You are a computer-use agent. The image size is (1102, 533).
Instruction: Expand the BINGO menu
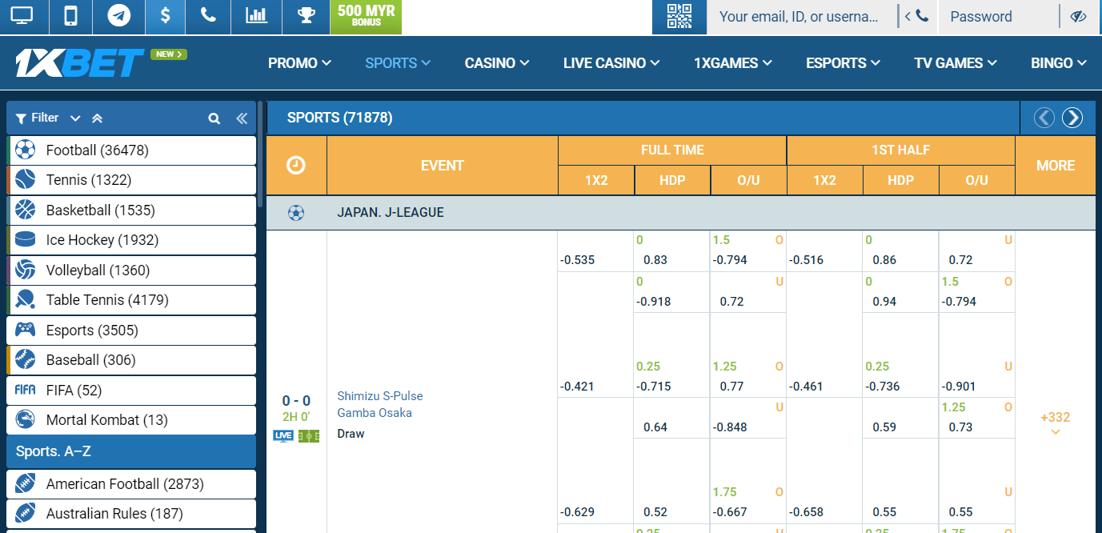pyautogui.click(x=1059, y=63)
